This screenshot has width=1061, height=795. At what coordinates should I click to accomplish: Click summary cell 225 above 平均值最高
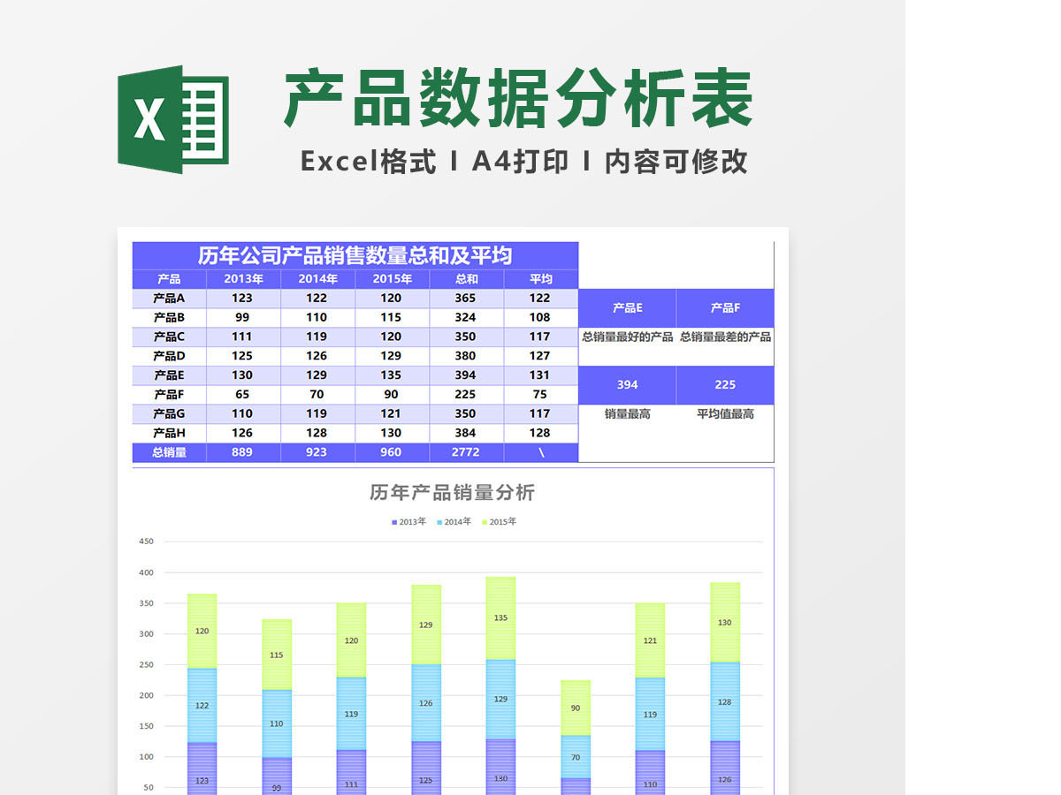coord(725,385)
